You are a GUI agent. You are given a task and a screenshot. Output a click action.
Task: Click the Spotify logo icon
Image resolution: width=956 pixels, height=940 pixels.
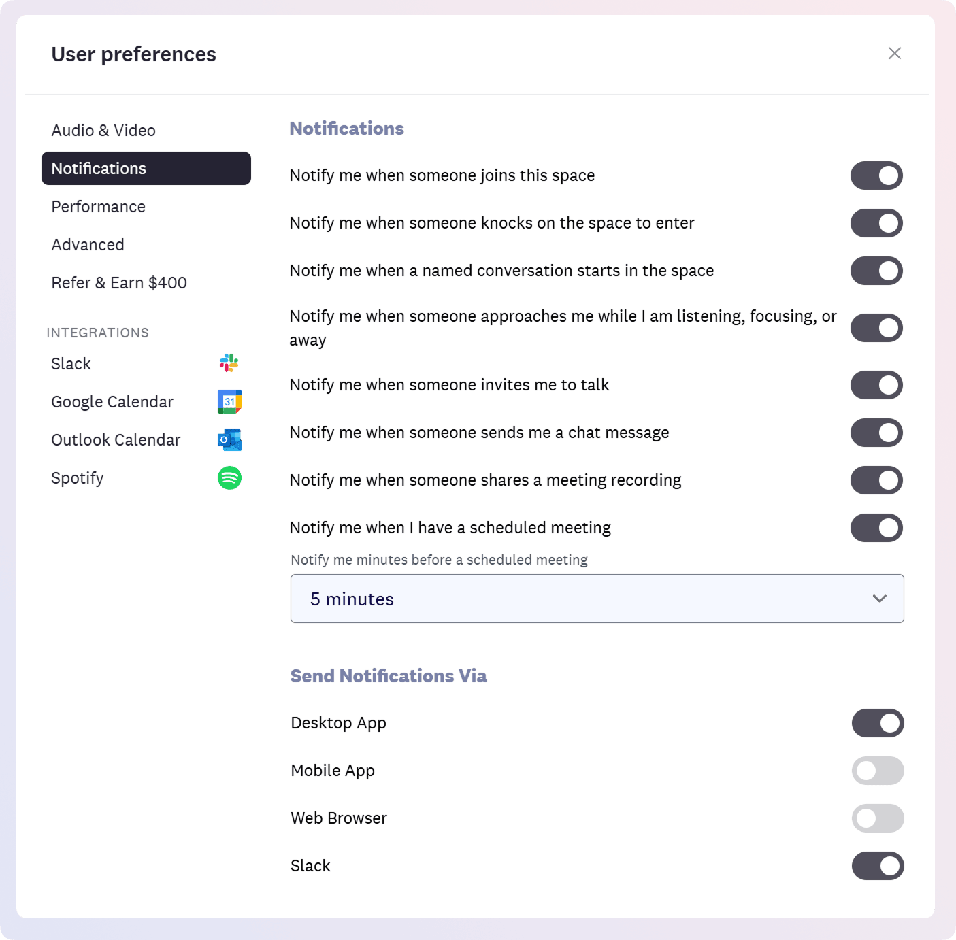tap(229, 478)
